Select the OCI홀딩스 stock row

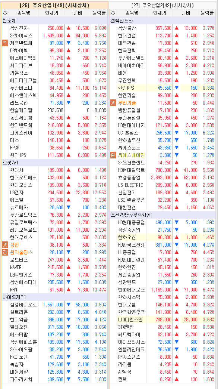162,133
